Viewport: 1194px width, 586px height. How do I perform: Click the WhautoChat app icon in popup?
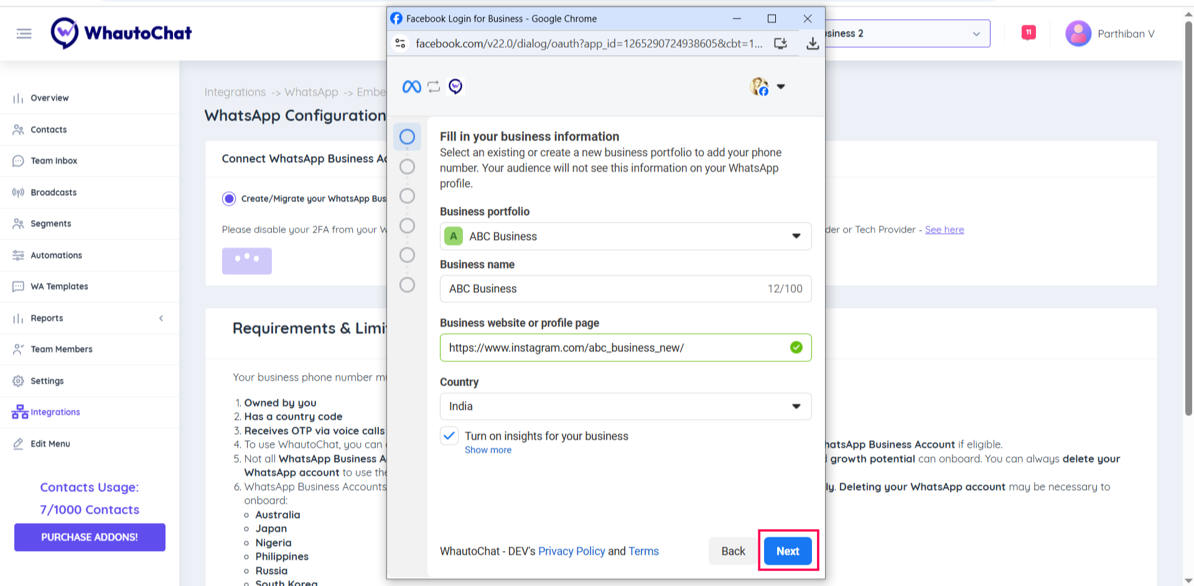click(455, 86)
